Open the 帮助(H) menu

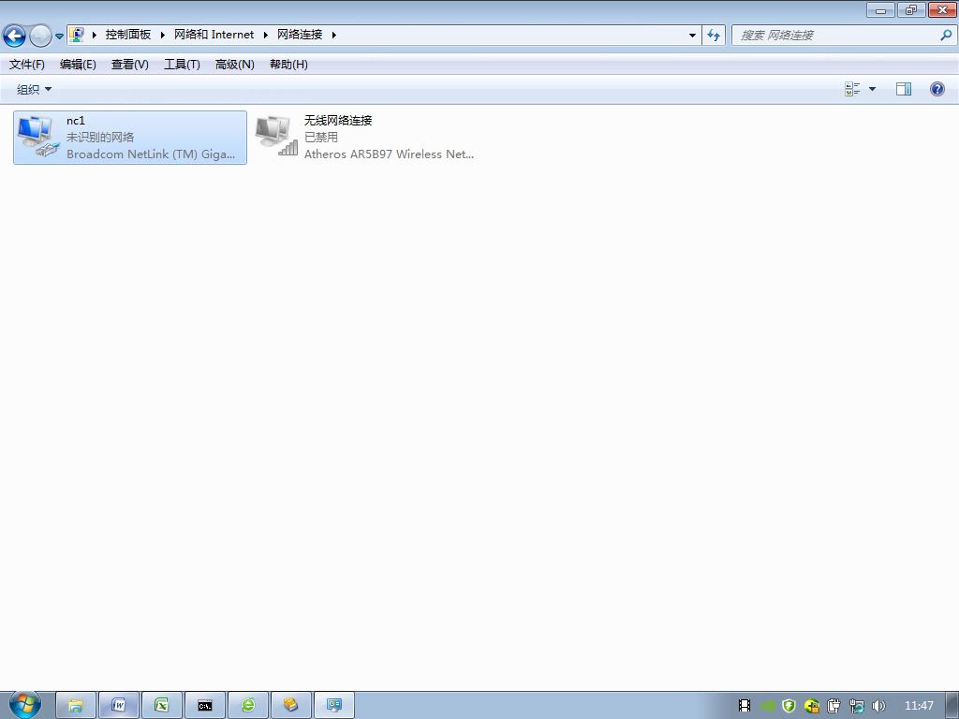tap(288, 65)
